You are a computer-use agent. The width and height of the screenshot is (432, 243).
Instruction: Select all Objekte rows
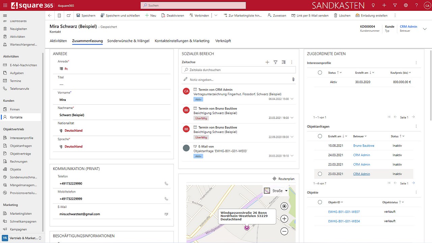320,202
